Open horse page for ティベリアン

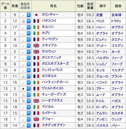point(50,39)
